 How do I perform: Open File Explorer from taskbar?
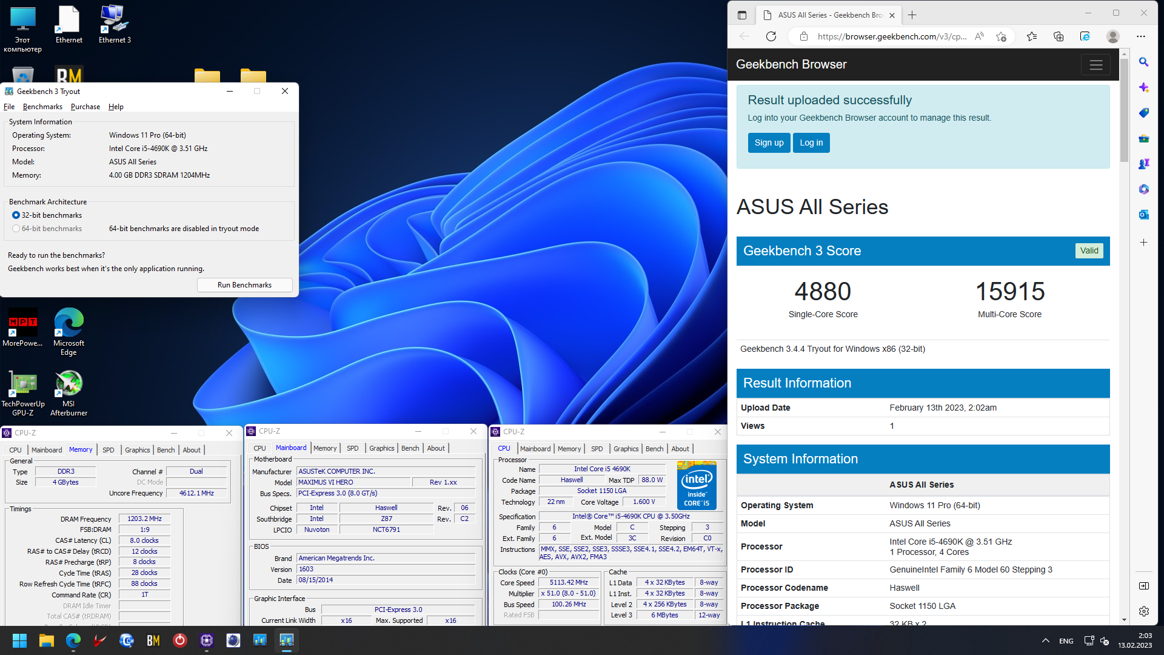pos(47,640)
